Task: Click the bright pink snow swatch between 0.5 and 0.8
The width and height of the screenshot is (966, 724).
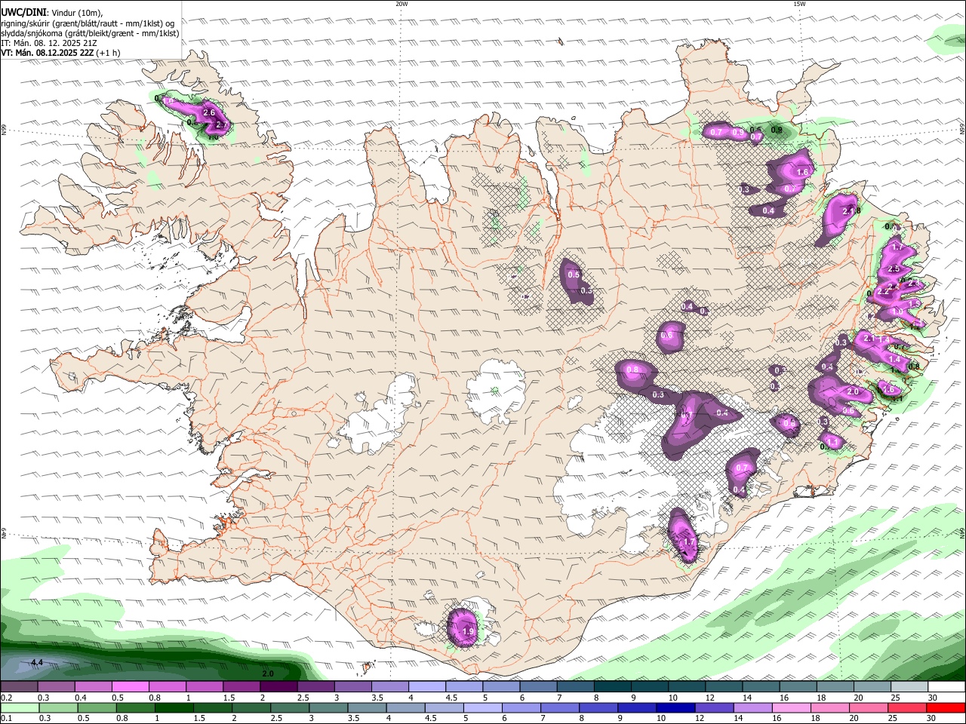Action: coord(130,687)
